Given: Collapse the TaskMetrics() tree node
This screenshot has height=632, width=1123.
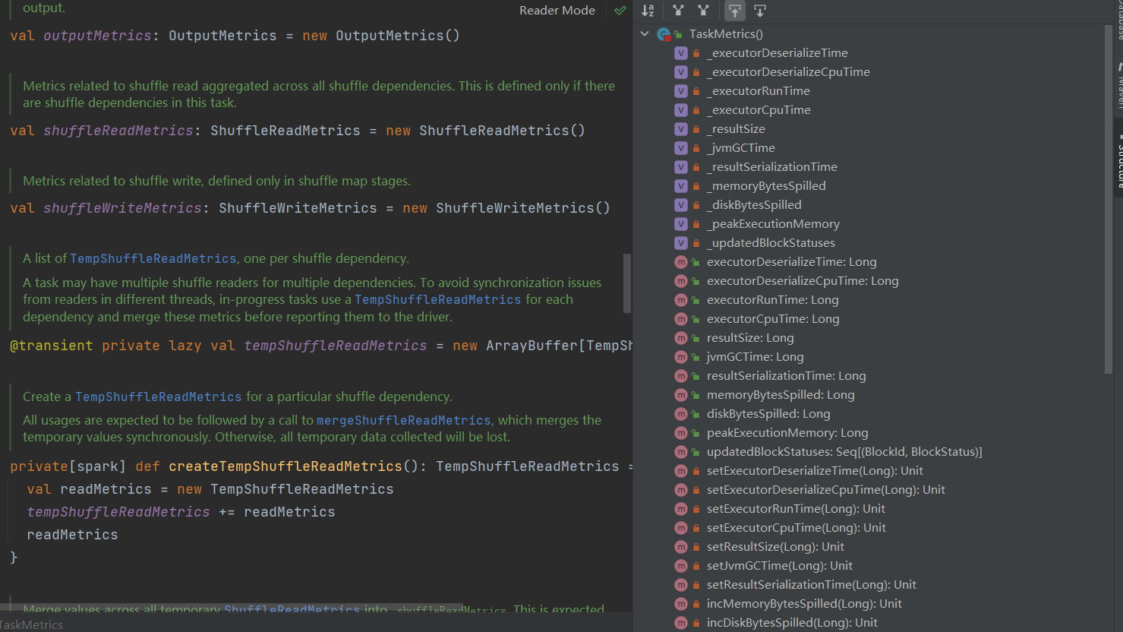Looking at the screenshot, I should pyautogui.click(x=645, y=34).
